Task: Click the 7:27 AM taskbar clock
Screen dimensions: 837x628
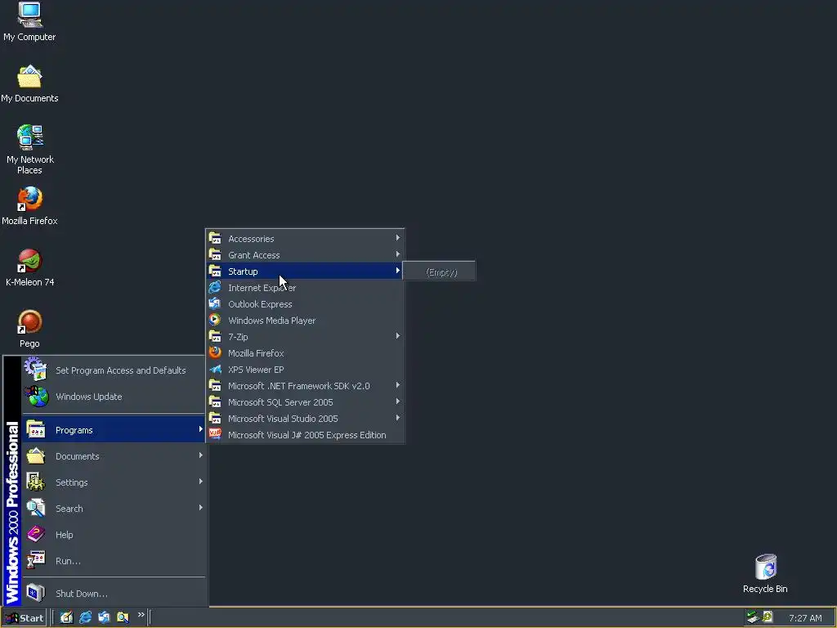Action: tap(805, 618)
